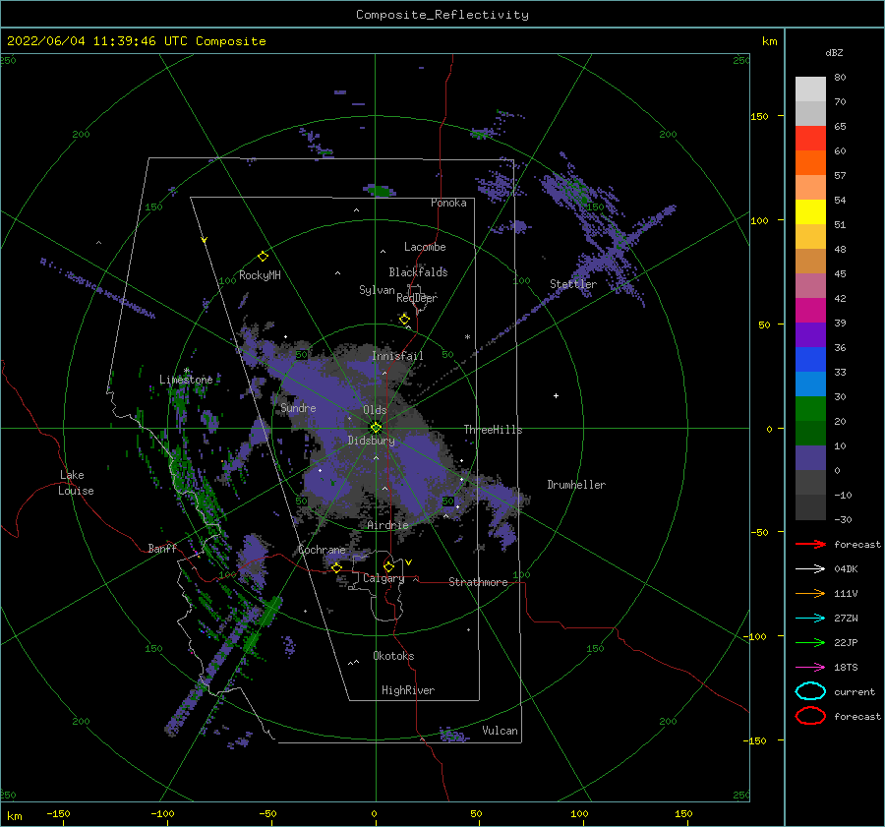
Task: Click the green 22JP arrow icon
Action: pyautogui.click(x=810, y=642)
